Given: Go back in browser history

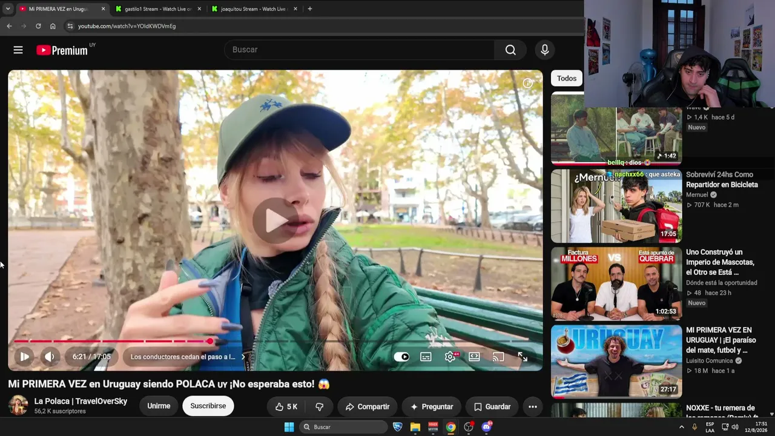Looking at the screenshot, I should coord(9,26).
